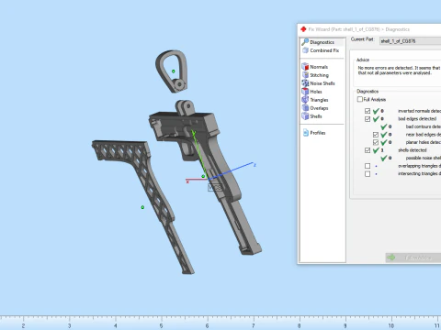Open the Triangles fixing page
Screen dimensions: 441x330
tap(315, 100)
